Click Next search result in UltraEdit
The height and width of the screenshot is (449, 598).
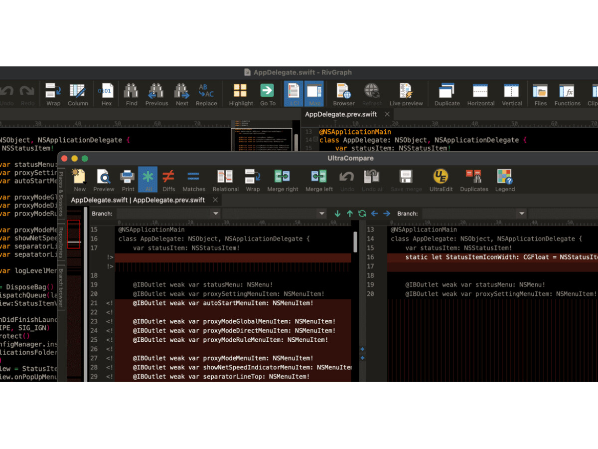click(182, 94)
